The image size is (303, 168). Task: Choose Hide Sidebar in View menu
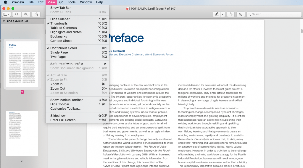78,19
